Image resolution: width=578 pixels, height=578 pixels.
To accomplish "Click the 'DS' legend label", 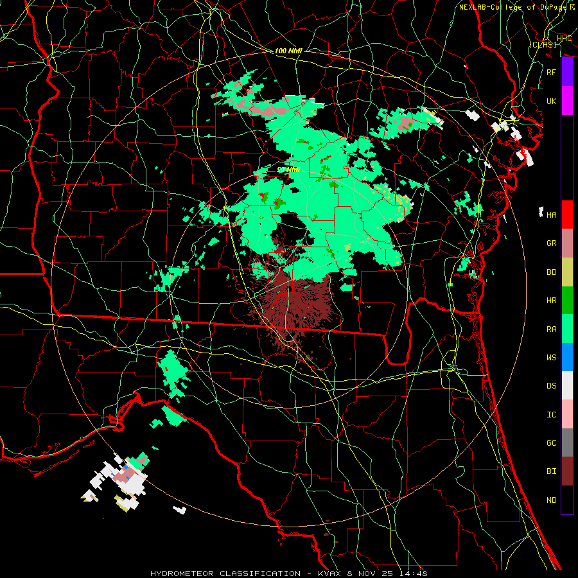I will pos(551,386).
